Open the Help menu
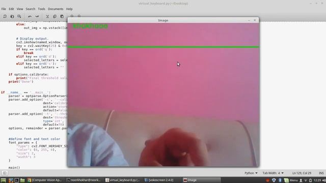This screenshot has height=183, width=326. 69,9
